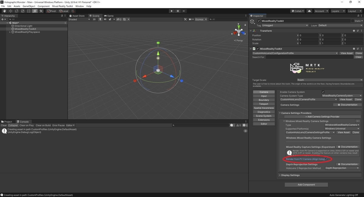The image size is (364, 197).
Task: Toggle MixedRealityToolkit object active checkbox
Action: [259, 21]
